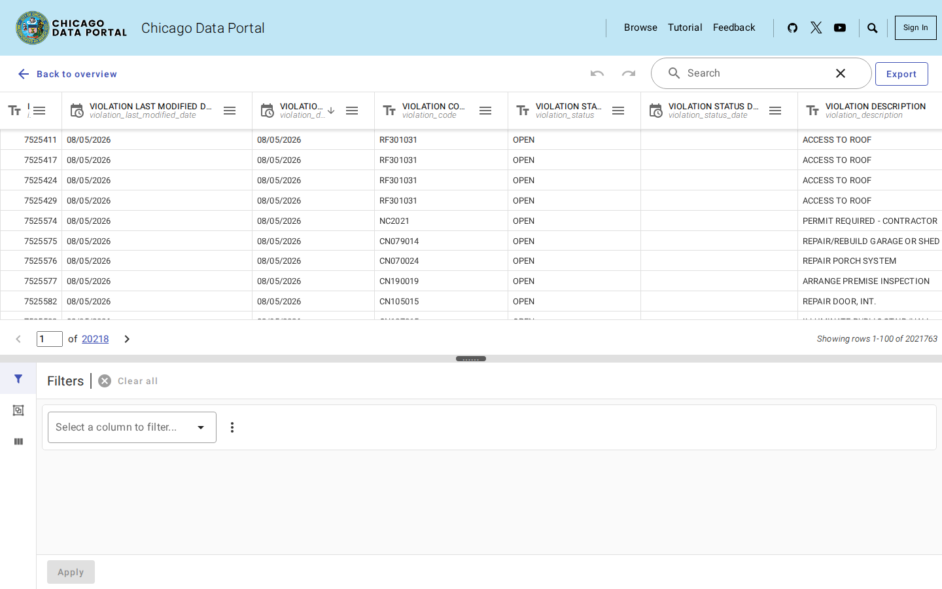942x589 pixels.
Task: Select code cell CN190019
Action: point(441,281)
